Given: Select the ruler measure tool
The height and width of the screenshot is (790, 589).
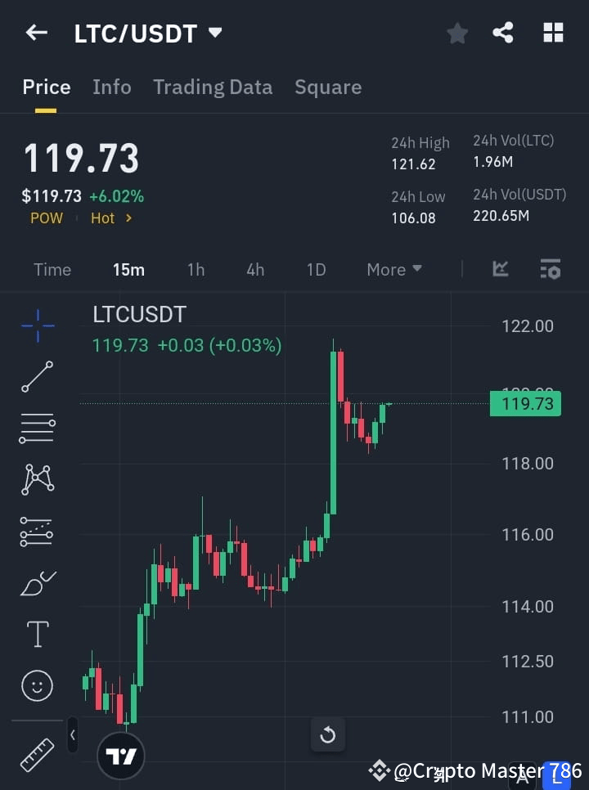Looking at the screenshot, I should pos(38,755).
